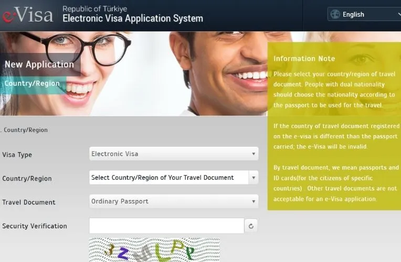Click the globe icon beside English
Screen dimensions: 401x262
[335, 14]
